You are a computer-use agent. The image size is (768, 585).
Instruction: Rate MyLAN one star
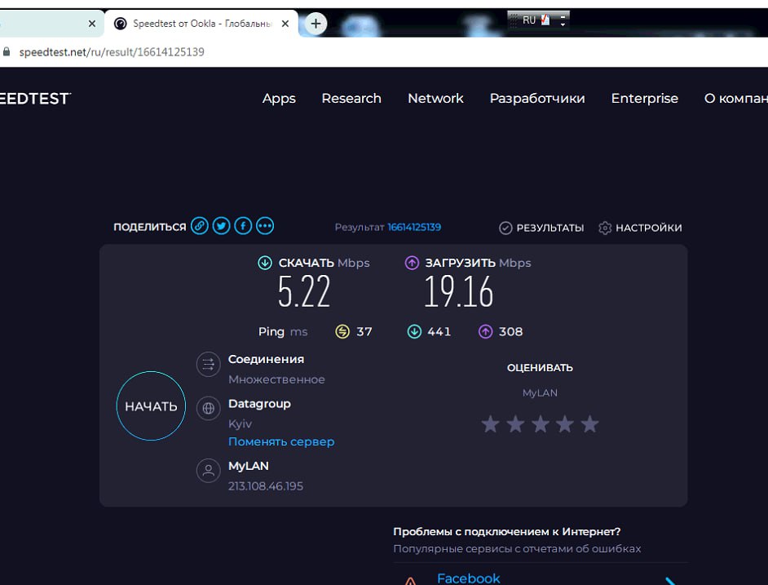tap(490, 423)
